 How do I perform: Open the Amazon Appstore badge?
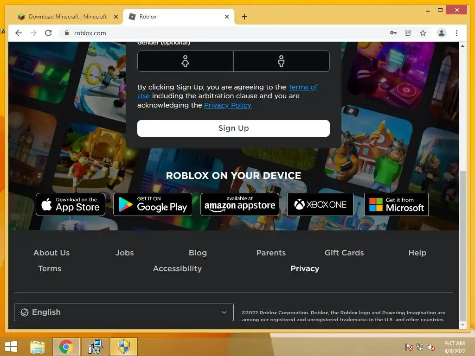coord(240,204)
